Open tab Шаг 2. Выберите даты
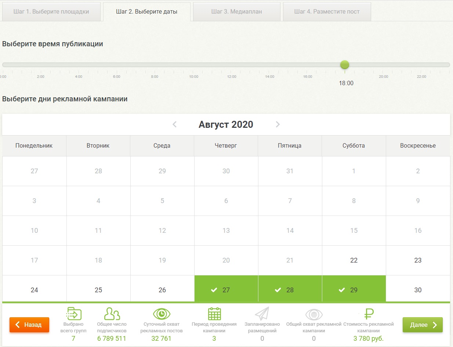The height and width of the screenshot is (347, 453). point(147,12)
